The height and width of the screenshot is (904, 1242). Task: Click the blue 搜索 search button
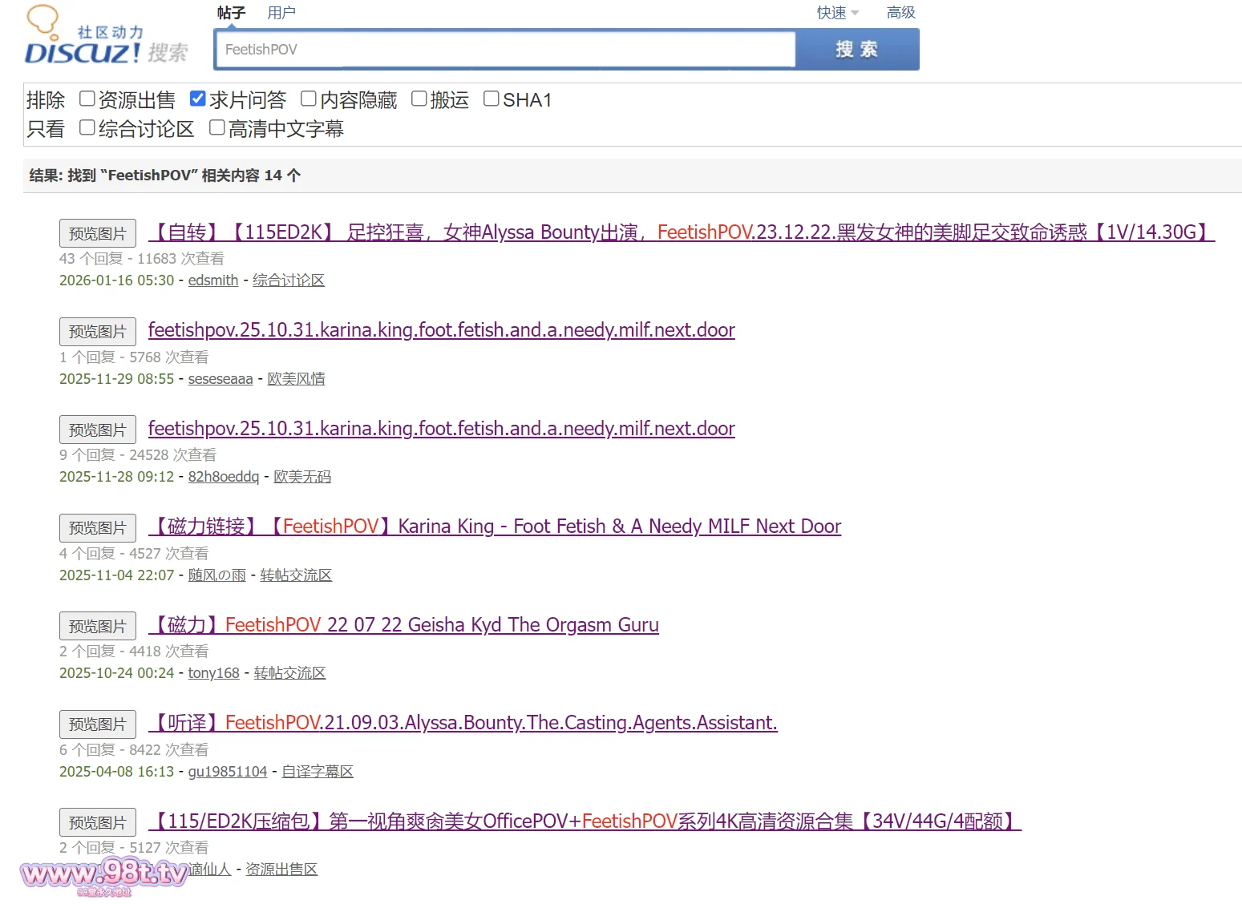[856, 50]
